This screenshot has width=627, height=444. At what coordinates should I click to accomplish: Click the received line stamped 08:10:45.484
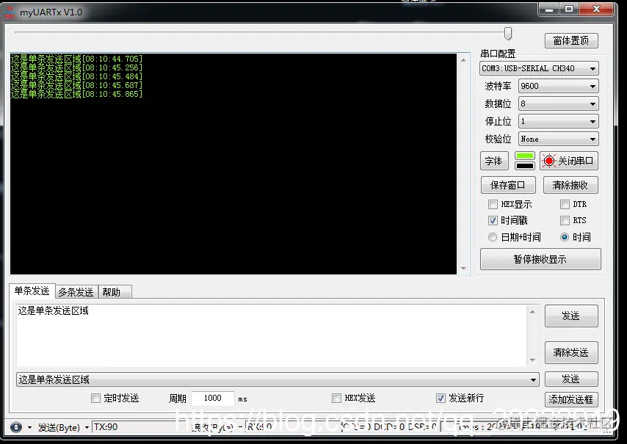click(x=76, y=77)
